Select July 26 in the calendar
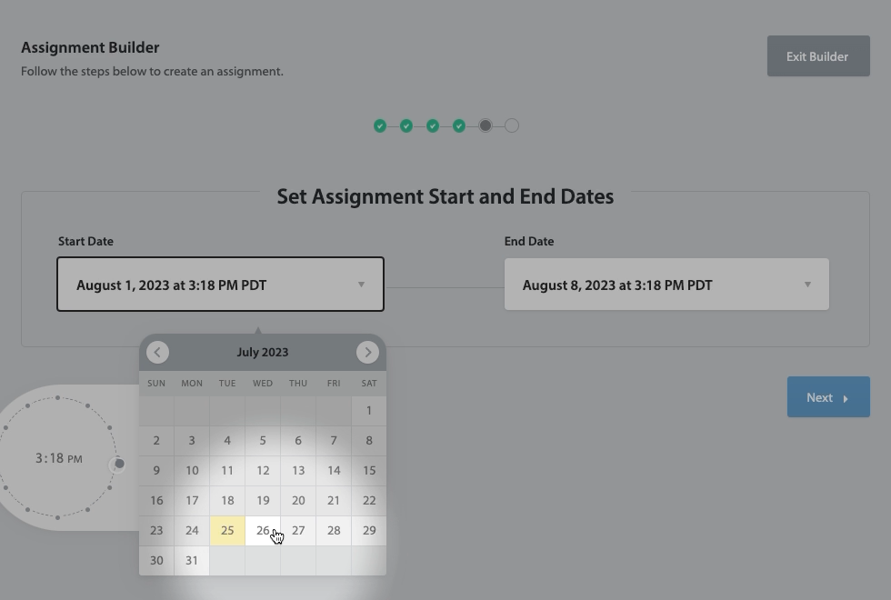Image resolution: width=891 pixels, height=600 pixels. pyautogui.click(x=263, y=531)
